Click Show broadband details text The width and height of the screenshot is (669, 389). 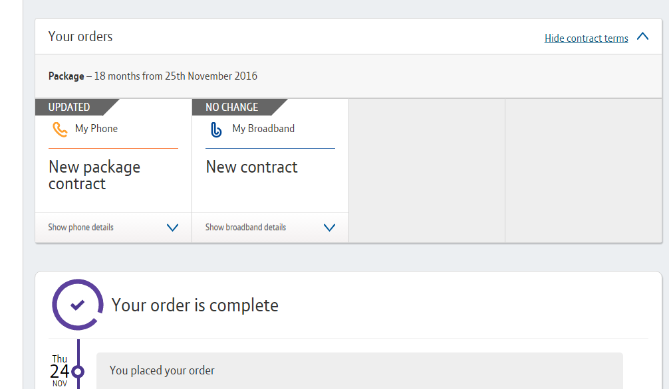click(245, 228)
